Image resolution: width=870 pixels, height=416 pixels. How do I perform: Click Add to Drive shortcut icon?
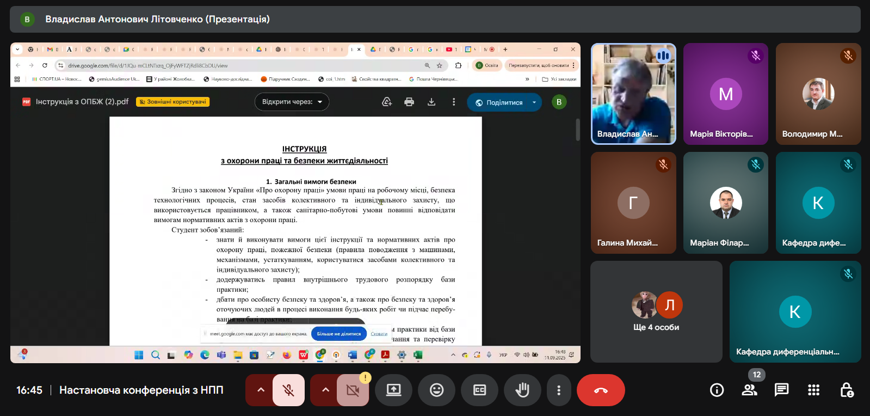point(387,102)
